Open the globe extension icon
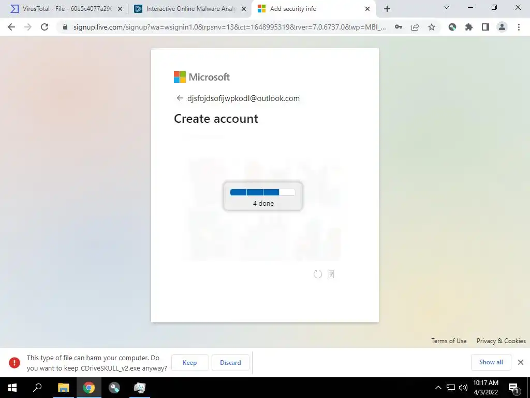Screen dimensions: 530x398 [x=452, y=27]
